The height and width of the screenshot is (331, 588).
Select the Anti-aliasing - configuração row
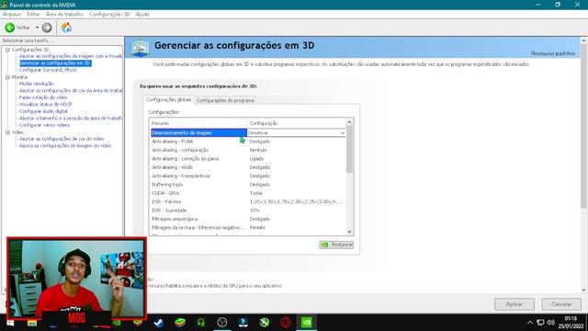coord(248,150)
